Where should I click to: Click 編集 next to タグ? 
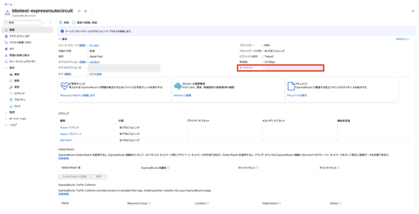pos(68,74)
